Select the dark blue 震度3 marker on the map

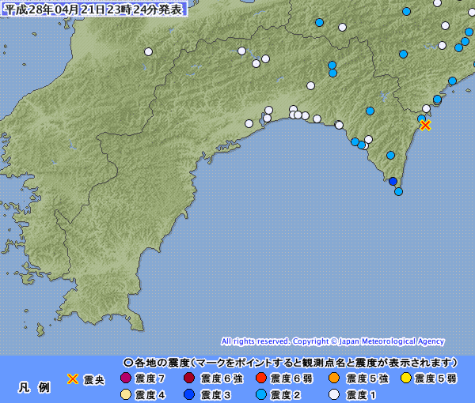click(393, 182)
